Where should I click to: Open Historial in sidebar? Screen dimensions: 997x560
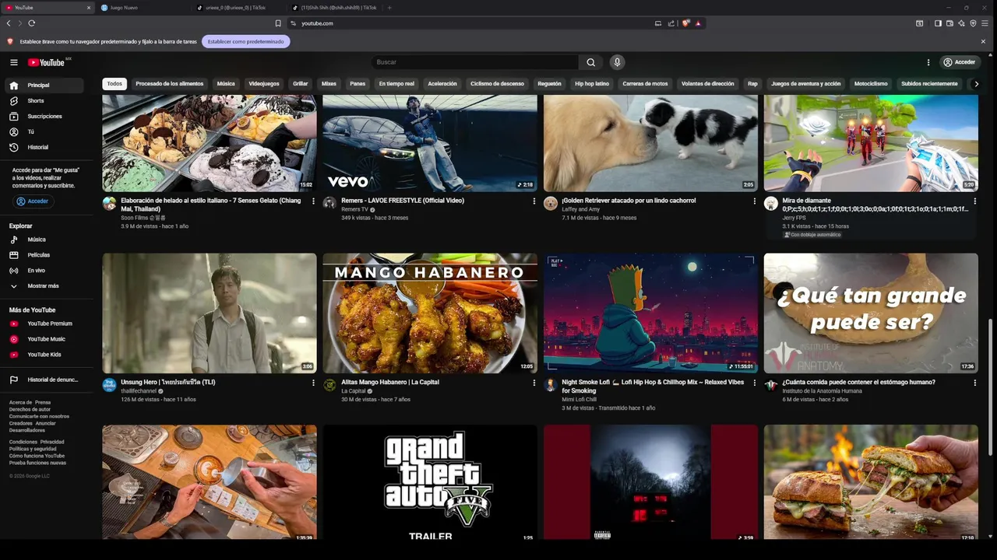click(44, 147)
